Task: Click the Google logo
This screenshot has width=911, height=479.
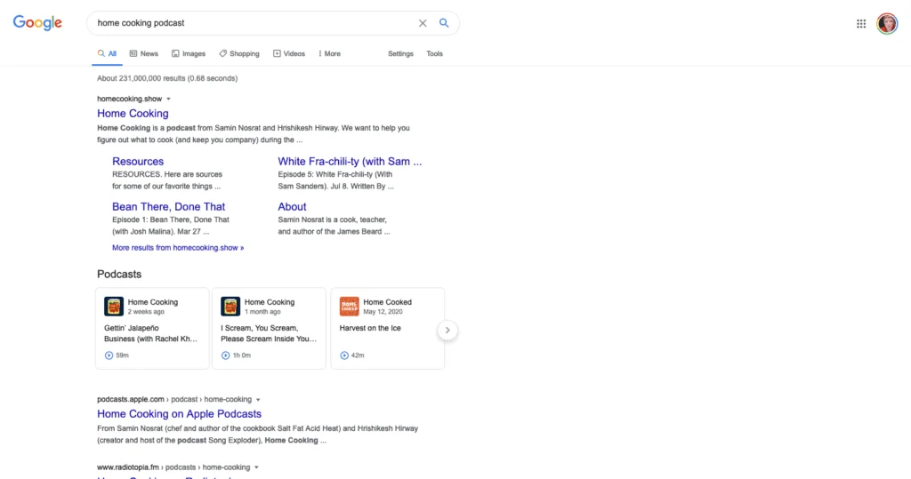Action: 37,22
